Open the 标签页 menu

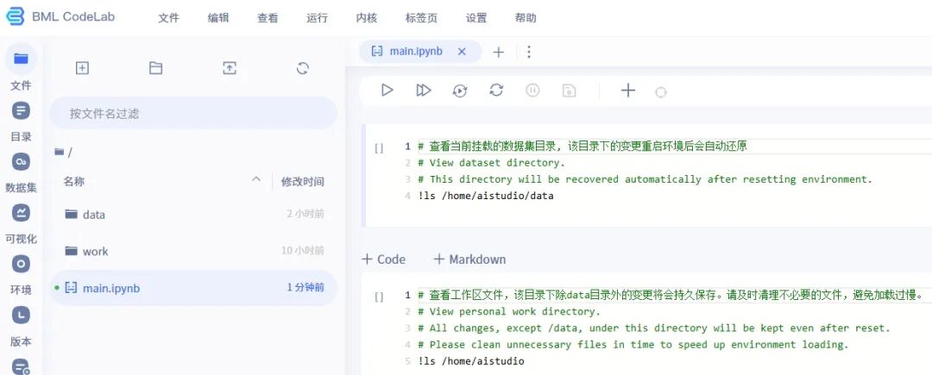[x=421, y=18]
